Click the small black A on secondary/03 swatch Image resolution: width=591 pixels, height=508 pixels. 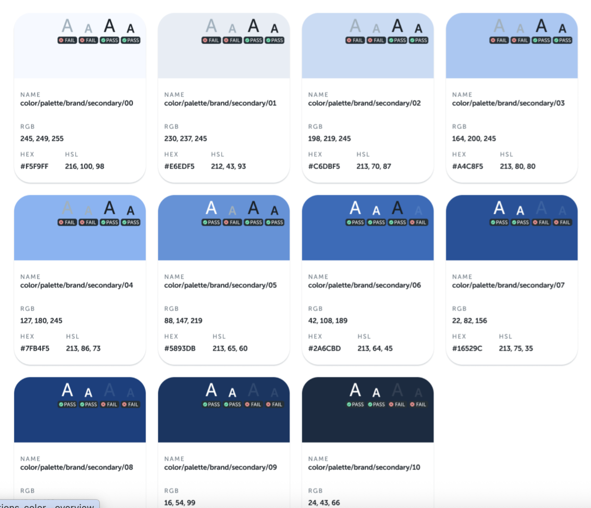(x=562, y=28)
